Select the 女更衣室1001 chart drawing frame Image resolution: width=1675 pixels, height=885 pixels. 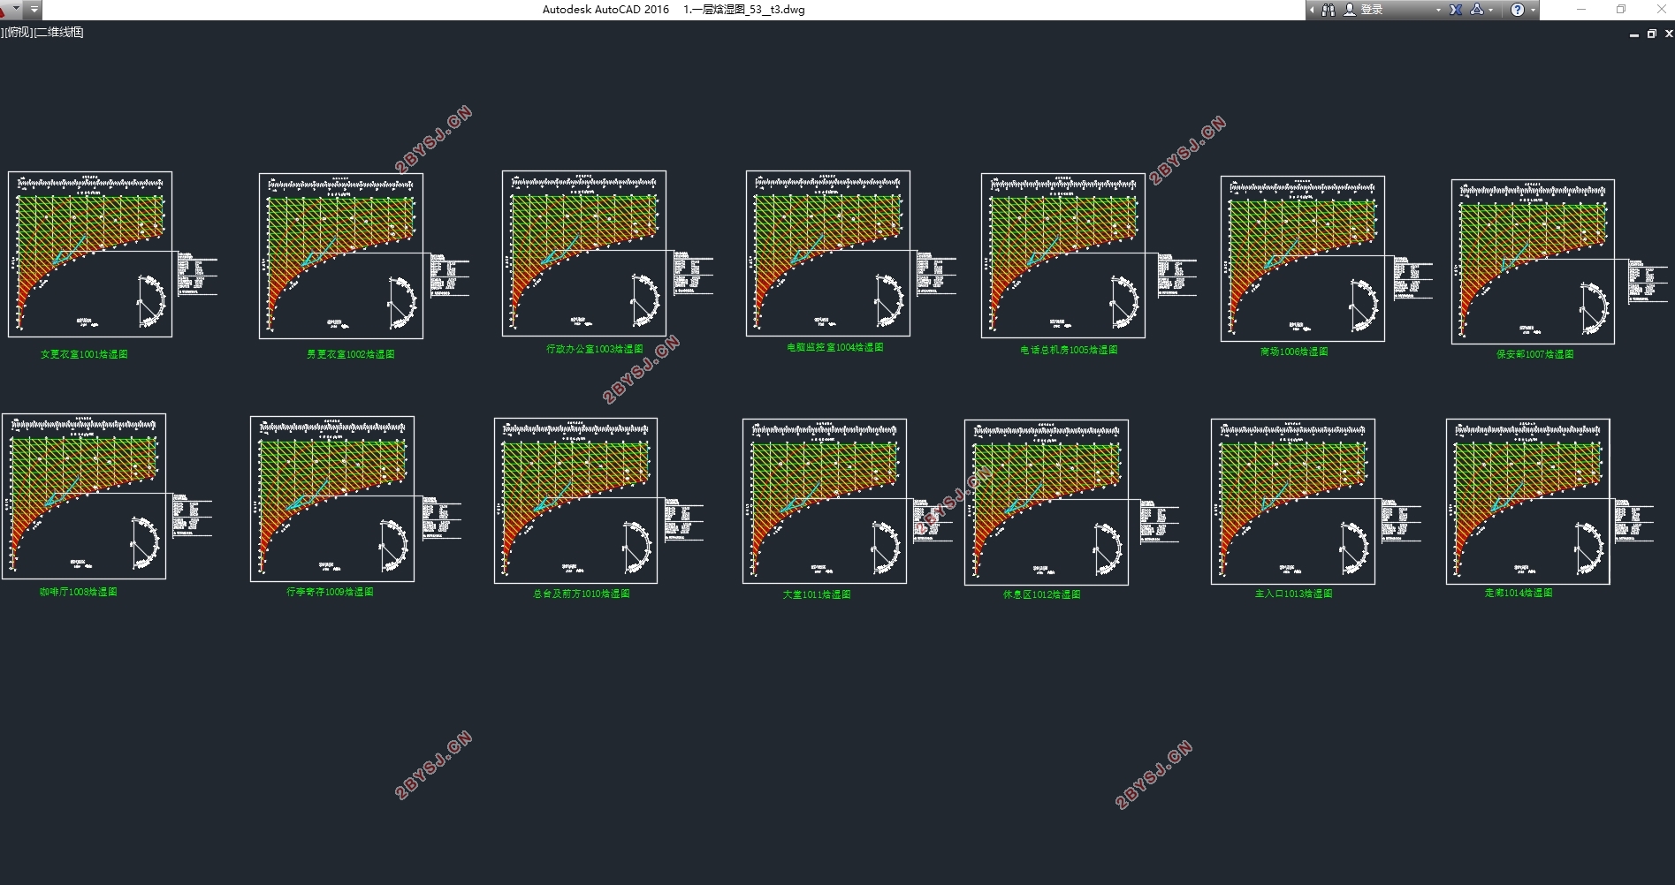click(90, 254)
